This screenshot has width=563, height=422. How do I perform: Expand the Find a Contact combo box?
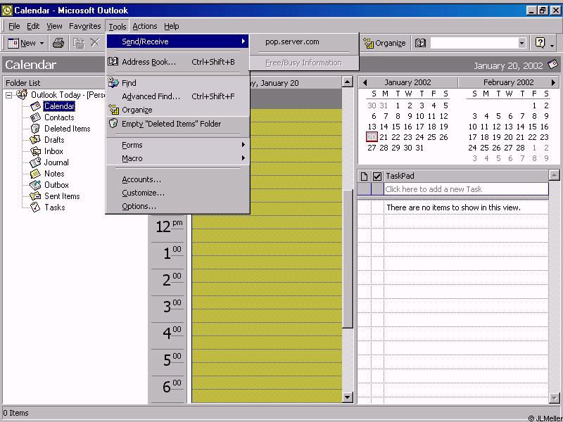click(521, 43)
